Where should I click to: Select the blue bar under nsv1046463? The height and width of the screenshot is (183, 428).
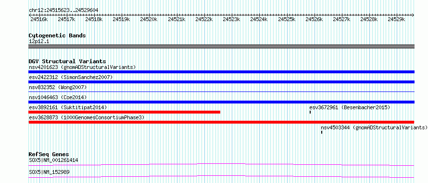point(221,102)
